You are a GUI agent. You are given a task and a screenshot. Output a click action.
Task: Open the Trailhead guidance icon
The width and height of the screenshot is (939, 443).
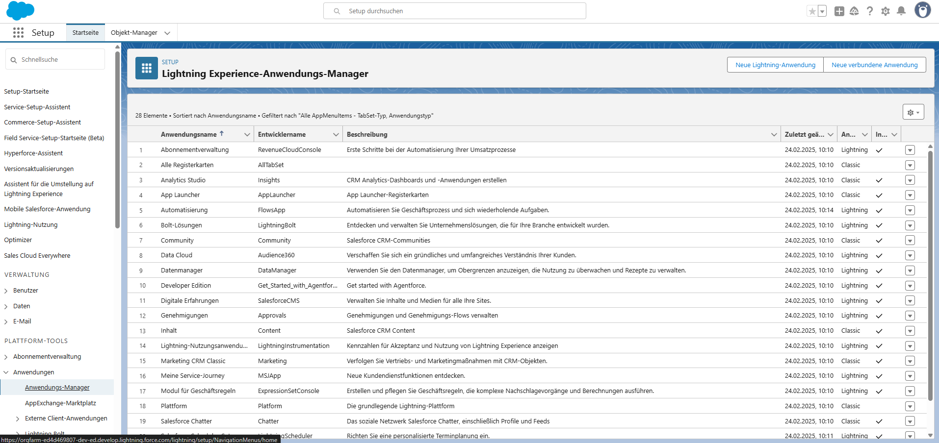(x=854, y=11)
